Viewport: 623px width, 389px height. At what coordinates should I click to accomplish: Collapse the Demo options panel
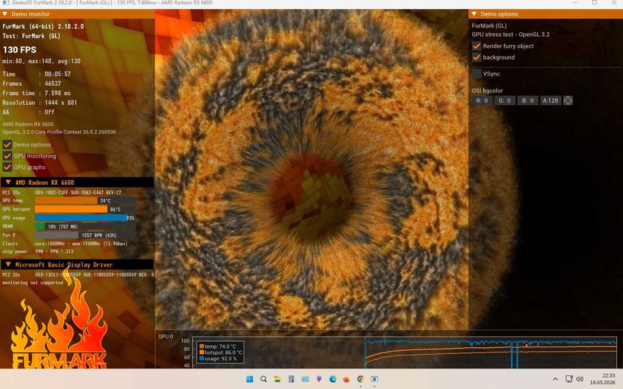(x=474, y=14)
